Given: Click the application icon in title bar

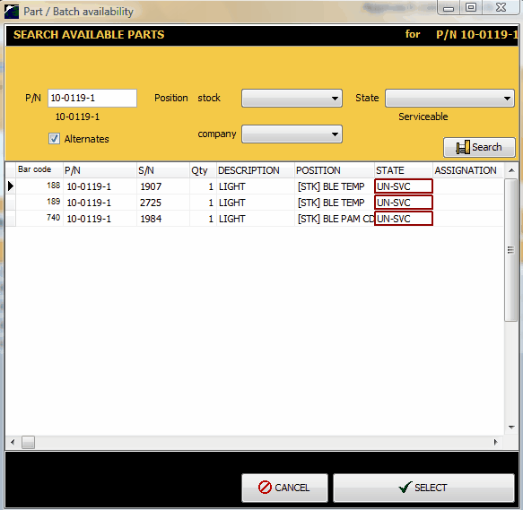Looking at the screenshot, I should click(12, 12).
